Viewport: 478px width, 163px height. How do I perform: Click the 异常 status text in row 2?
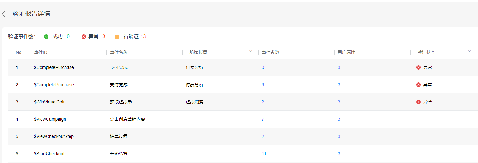tap(427, 85)
